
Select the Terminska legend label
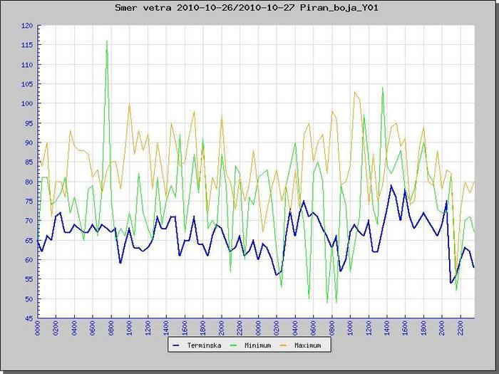tap(204, 346)
